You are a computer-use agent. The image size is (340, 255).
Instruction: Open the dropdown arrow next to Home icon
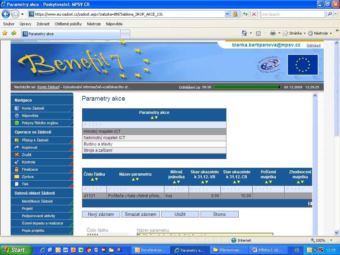[x=251, y=34]
